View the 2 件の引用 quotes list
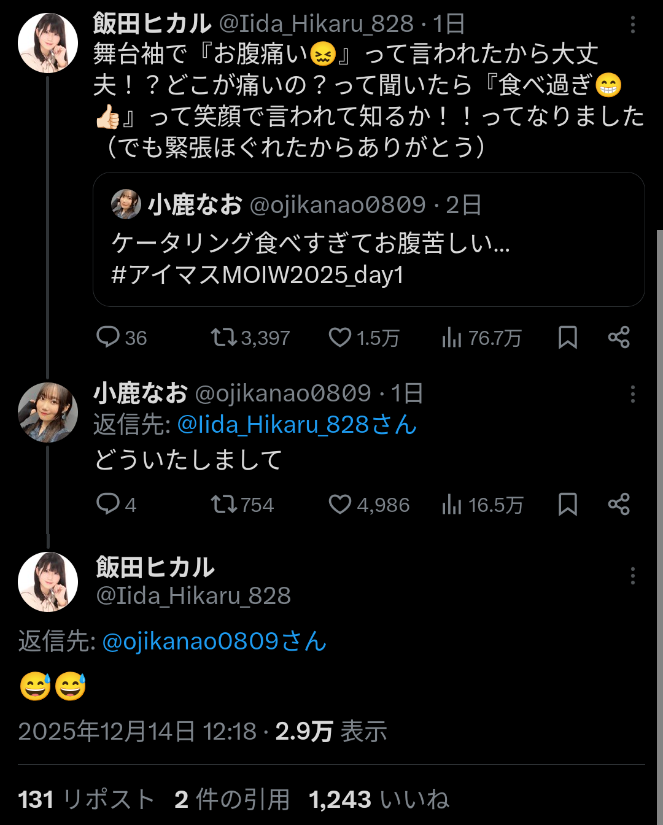The image size is (663, 825). click(x=231, y=799)
